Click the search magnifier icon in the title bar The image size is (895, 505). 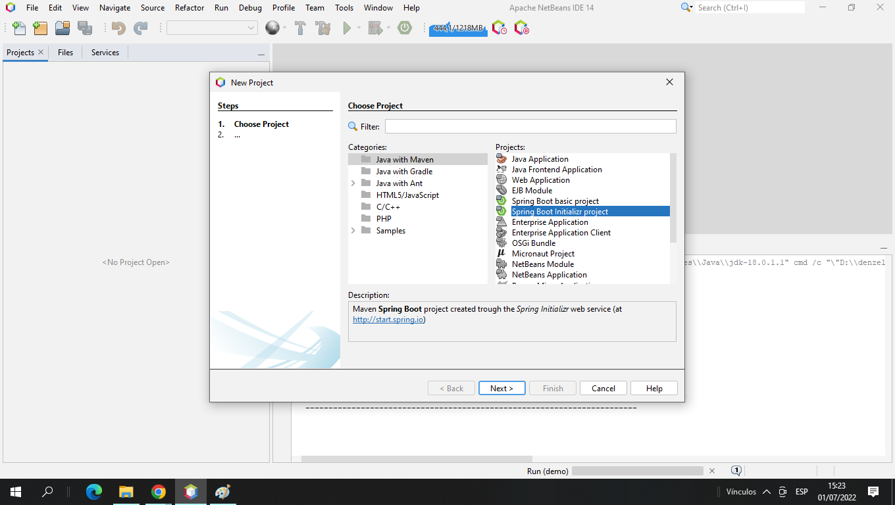(x=686, y=7)
